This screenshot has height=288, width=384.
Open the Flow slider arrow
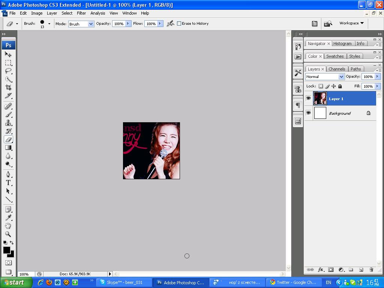tap(160, 24)
